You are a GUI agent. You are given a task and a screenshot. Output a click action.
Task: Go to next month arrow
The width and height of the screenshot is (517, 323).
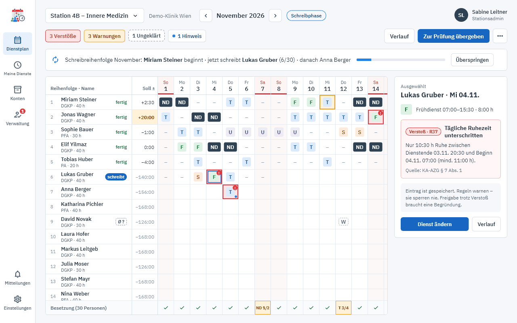[x=275, y=16]
